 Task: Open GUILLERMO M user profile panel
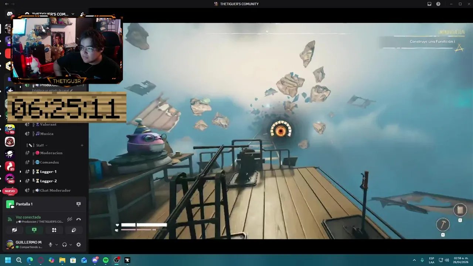pos(24,244)
